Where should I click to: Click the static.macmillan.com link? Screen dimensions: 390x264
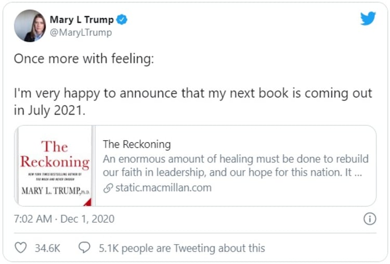tap(162, 188)
